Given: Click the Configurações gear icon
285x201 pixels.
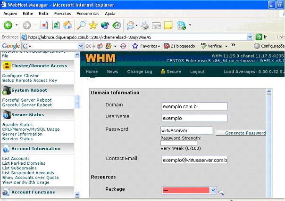Looking at the screenshot, I should pos(257,46).
